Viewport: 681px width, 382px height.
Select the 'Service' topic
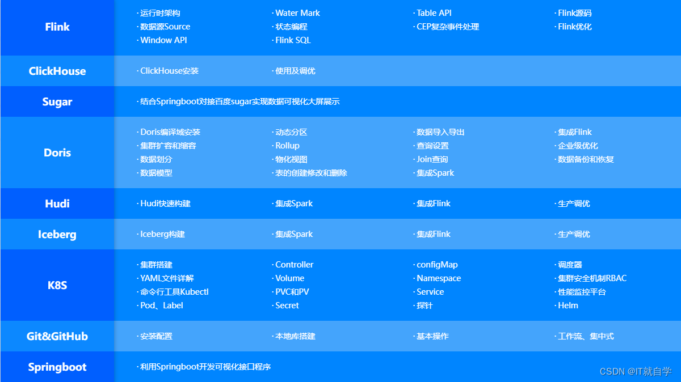coord(430,292)
